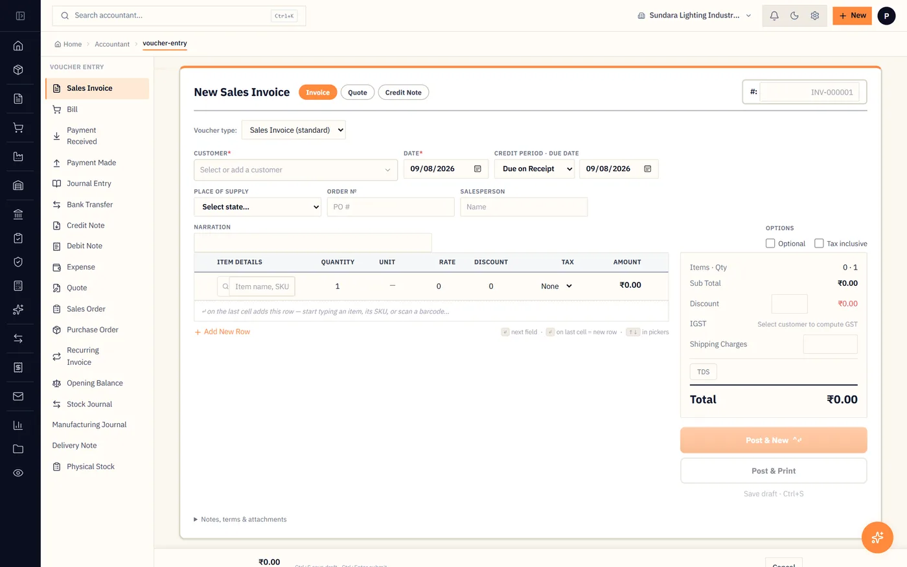Toggle dark mode moon icon
Screen dimensions: 907x567
(794, 16)
